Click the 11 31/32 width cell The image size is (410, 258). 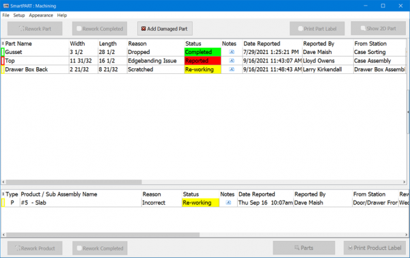[83, 60]
